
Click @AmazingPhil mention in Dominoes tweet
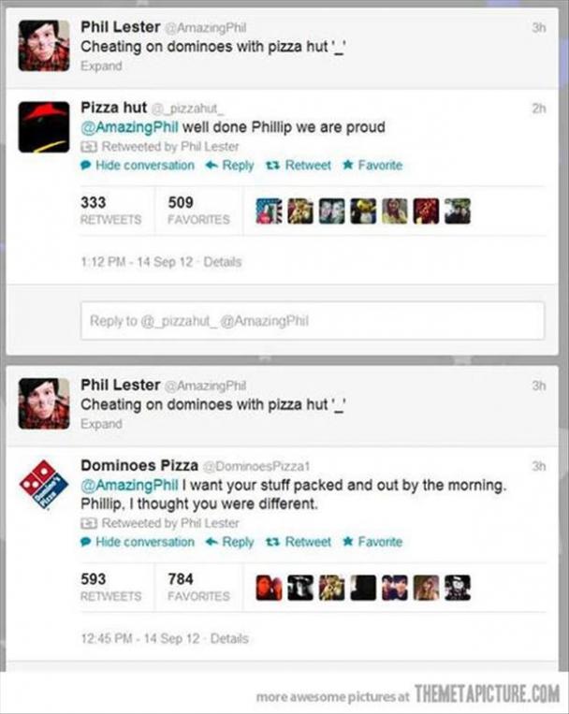point(129,485)
